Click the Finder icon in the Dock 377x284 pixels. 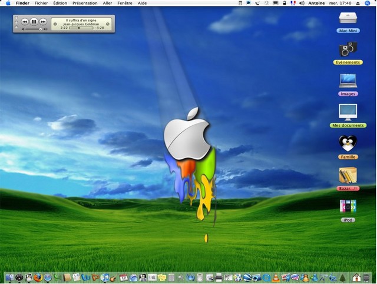click(9, 278)
